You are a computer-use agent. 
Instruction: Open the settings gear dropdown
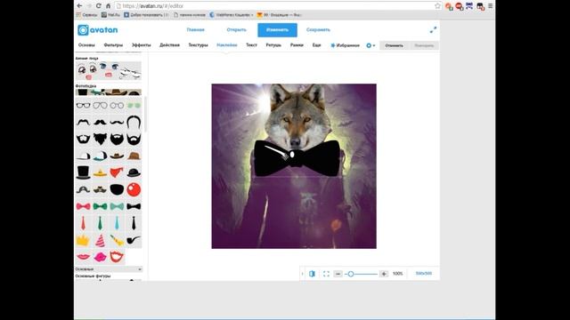[x=370, y=45]
